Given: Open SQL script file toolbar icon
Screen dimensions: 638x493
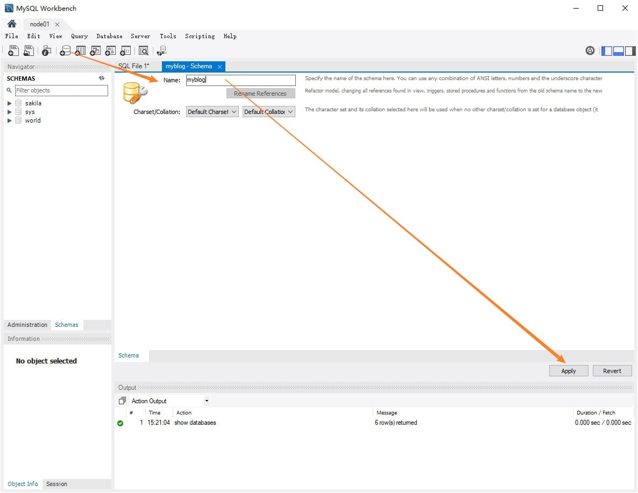Looking at the screenshot, I should coord(29,51).
